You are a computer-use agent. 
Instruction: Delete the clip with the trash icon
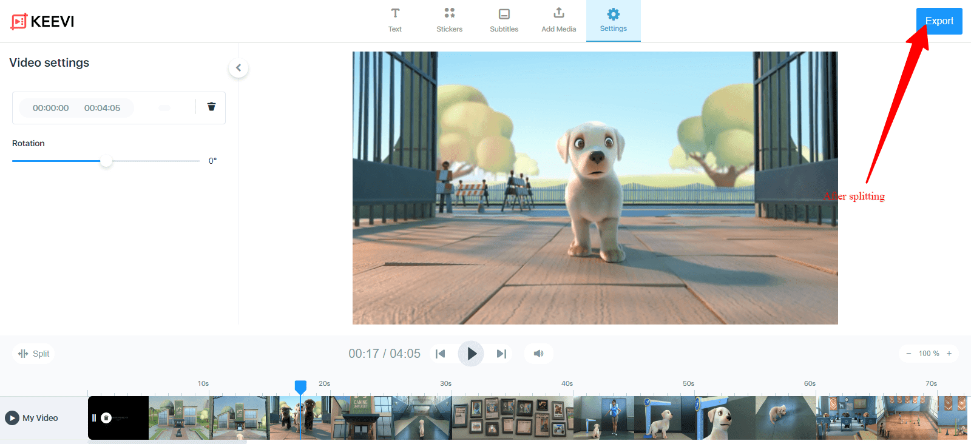[x=211, y=107]
